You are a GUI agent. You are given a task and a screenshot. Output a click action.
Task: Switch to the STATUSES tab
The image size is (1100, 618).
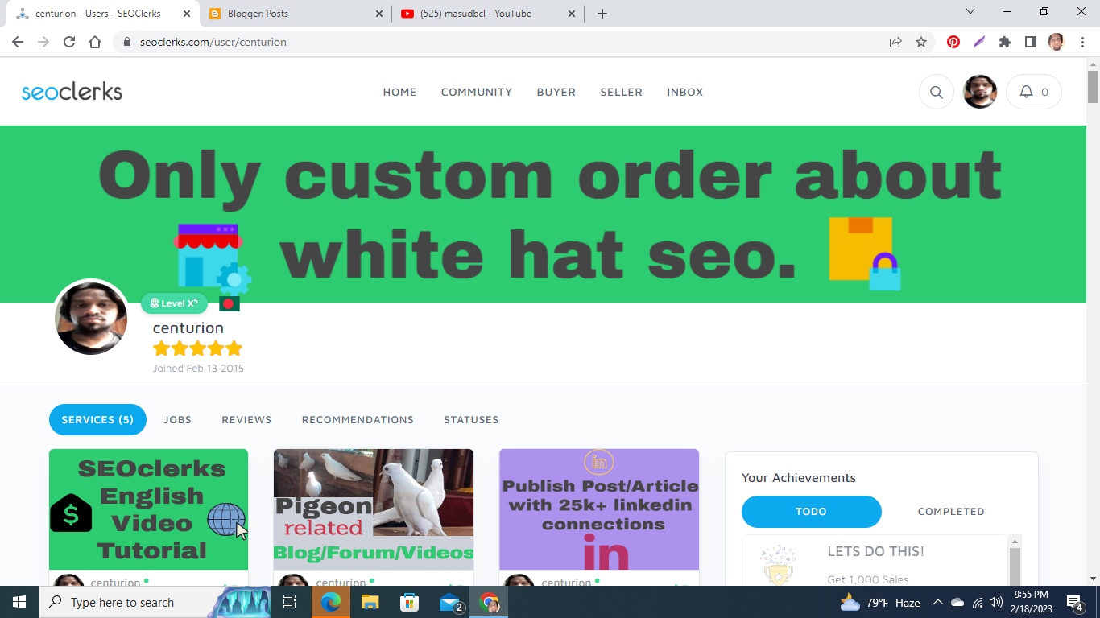(471, 420)
